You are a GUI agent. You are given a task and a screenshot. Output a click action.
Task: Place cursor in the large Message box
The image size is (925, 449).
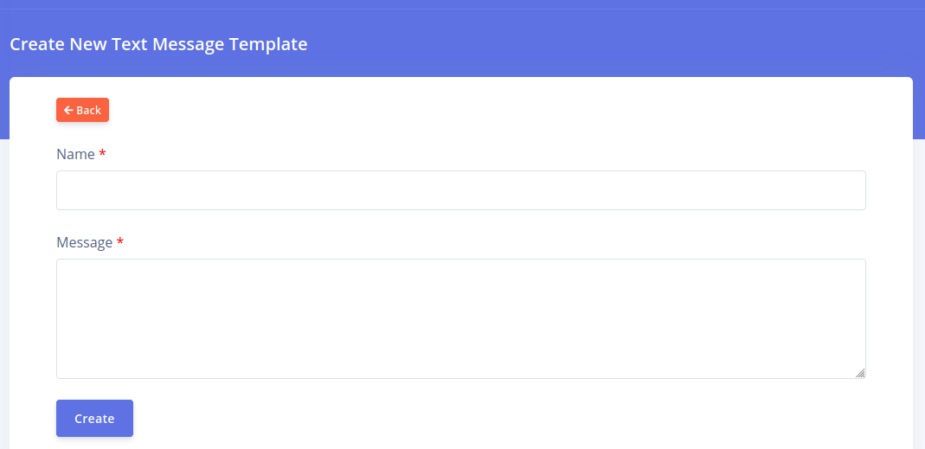point(460,318)
